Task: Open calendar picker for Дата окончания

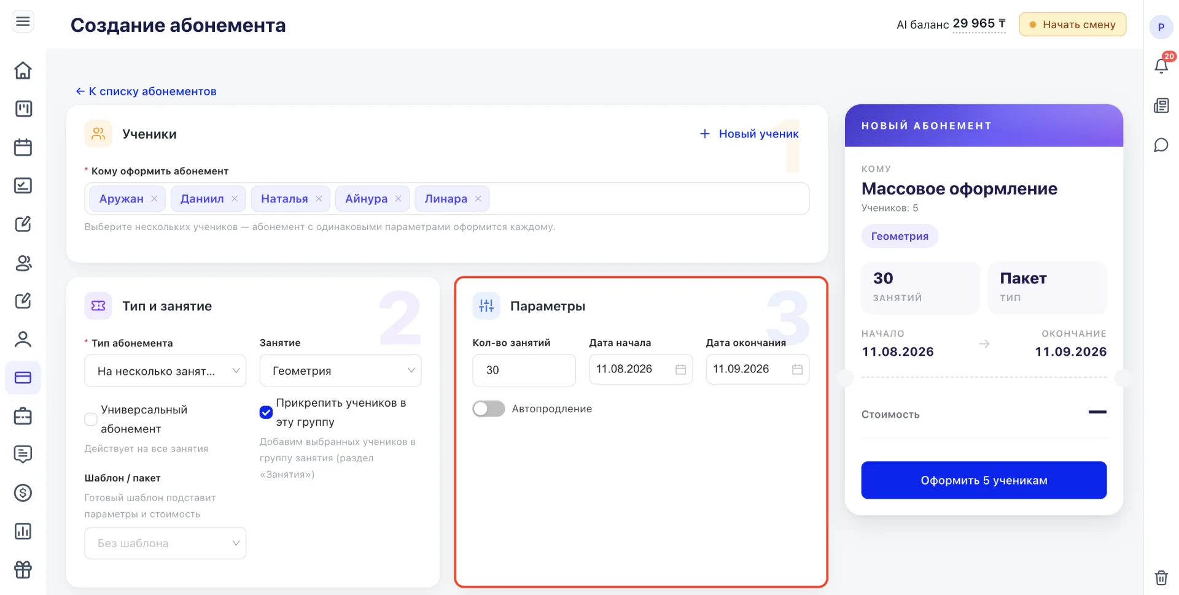Action: [x=797, y=369]
